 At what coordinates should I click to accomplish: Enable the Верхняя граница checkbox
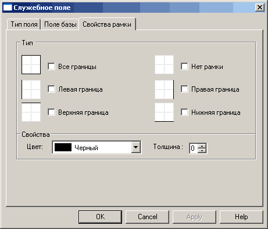tap(51, 112)
